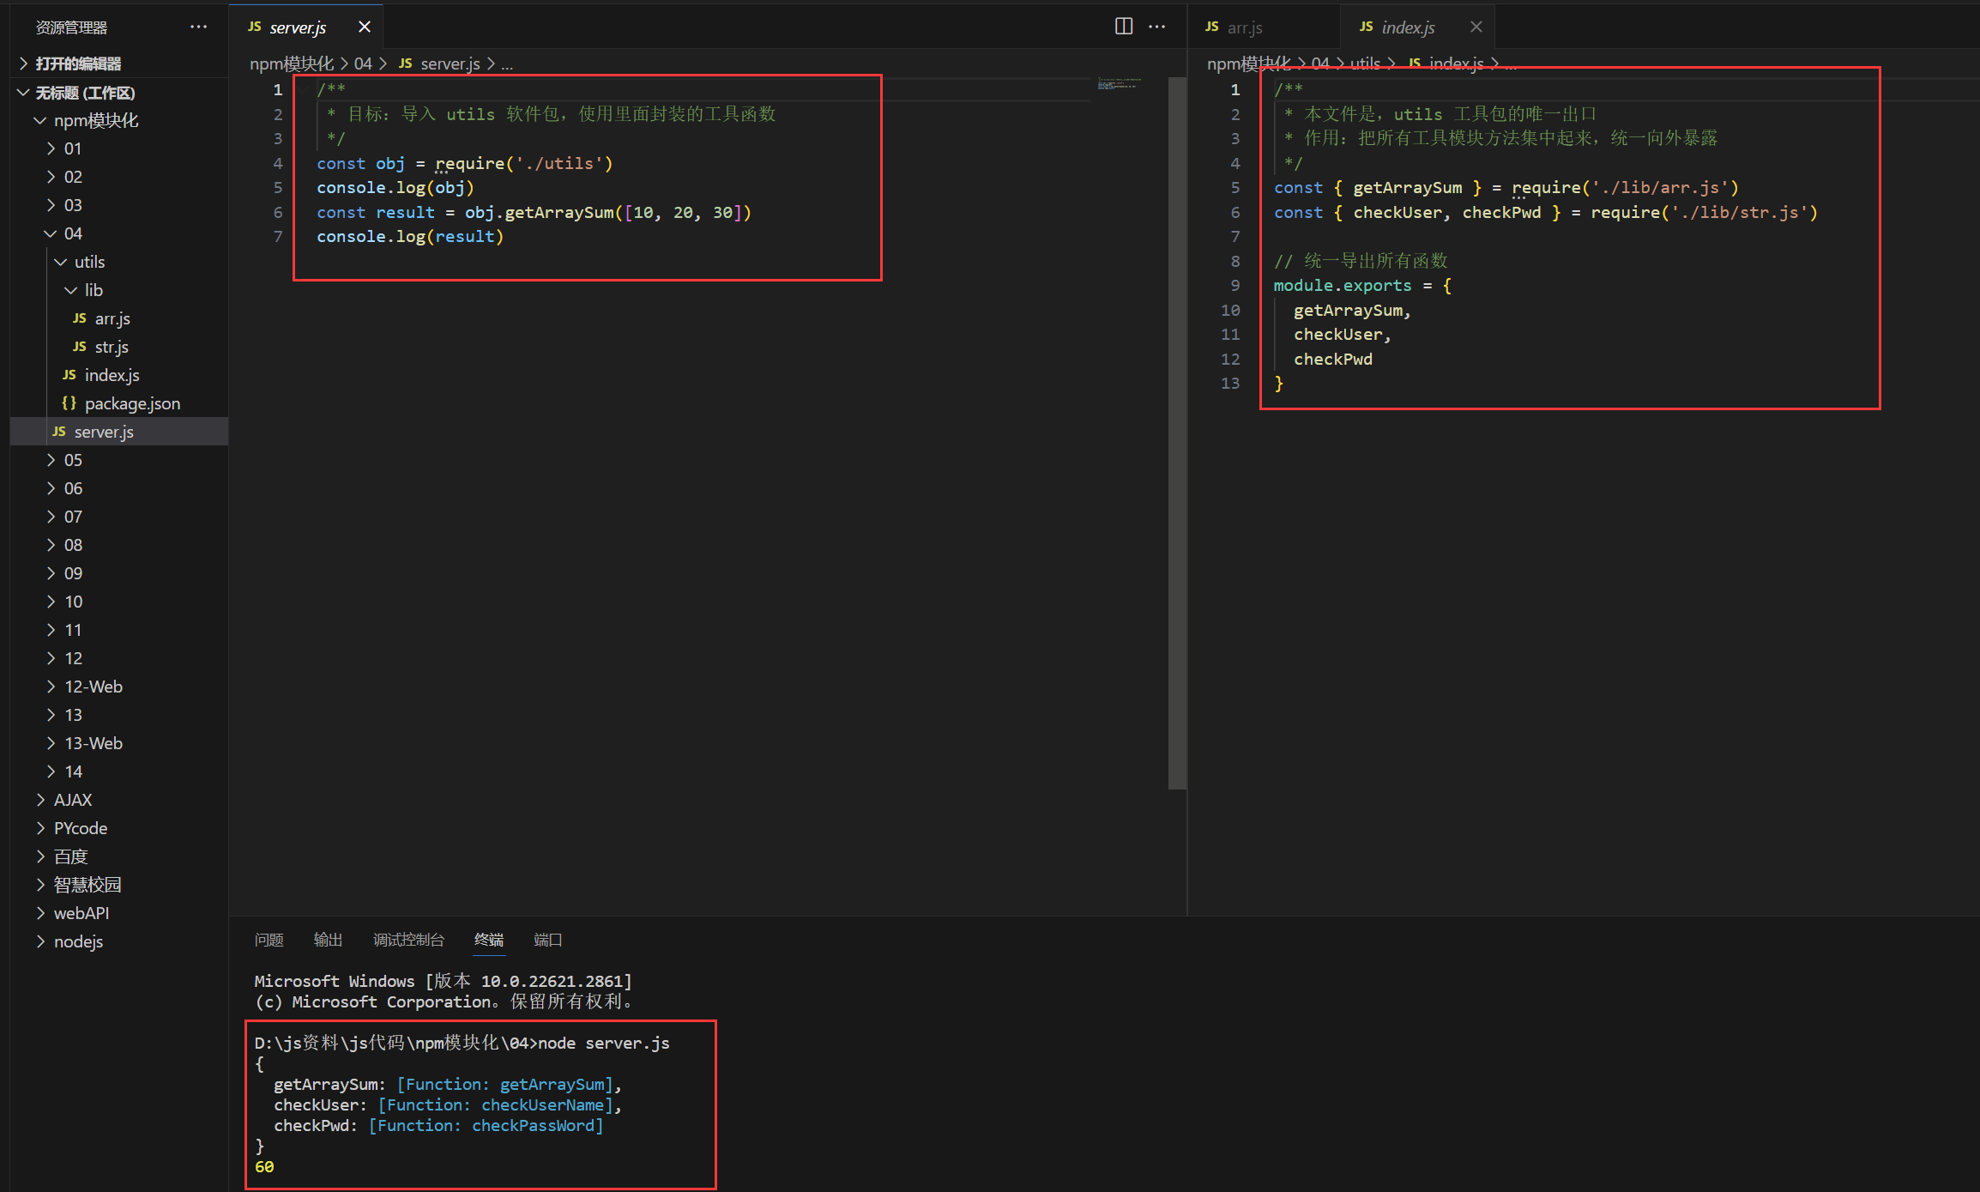Expand the 13-Web folder
The height and width of the screenshot is (1192, 1980).
tap(119, 743)
